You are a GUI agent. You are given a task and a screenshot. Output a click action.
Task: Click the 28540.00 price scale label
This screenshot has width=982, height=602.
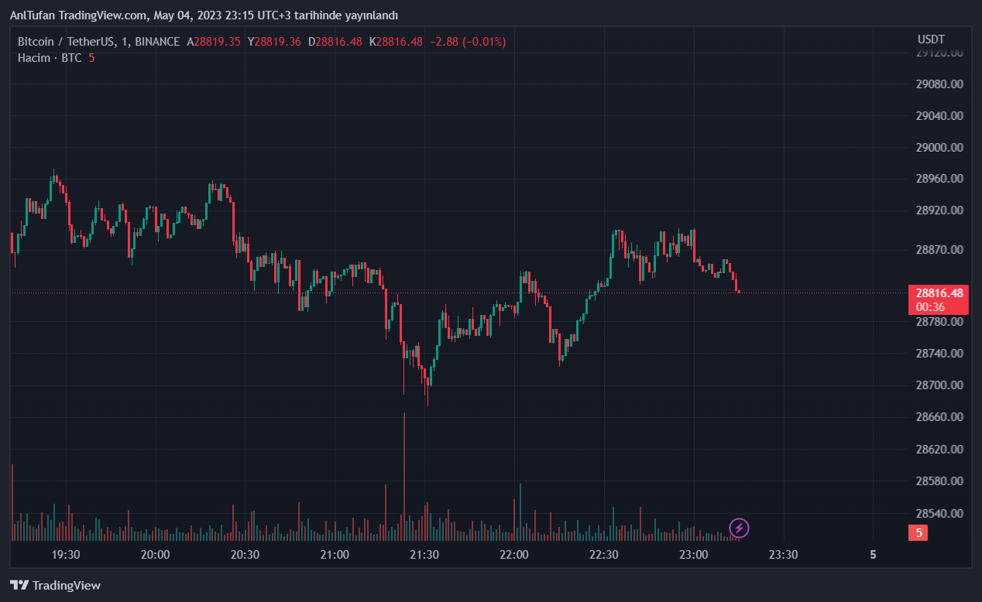point(939,513)
